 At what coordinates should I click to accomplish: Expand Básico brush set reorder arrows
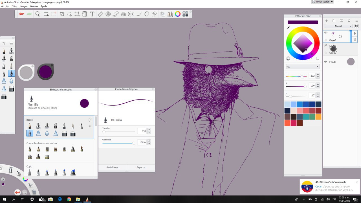[x=90, y=126]
